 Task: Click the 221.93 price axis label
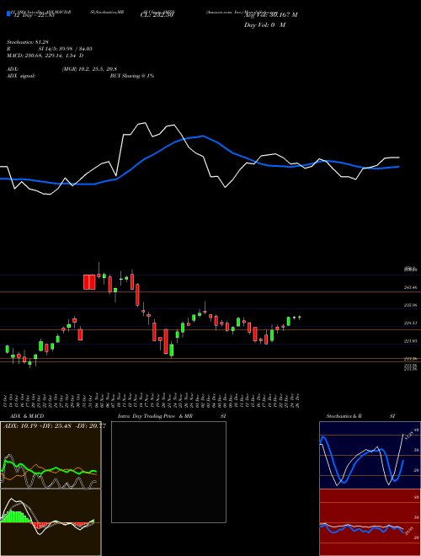[x=410, y=341]
